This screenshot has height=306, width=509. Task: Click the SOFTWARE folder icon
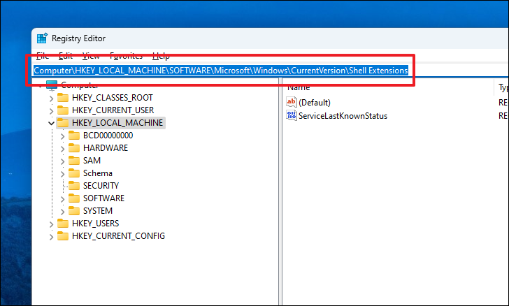click(x=74, y=198)
